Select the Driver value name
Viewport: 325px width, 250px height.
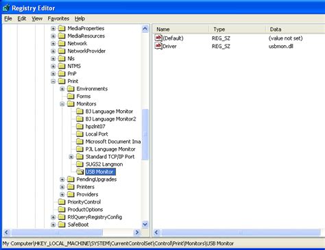(169, 47)
